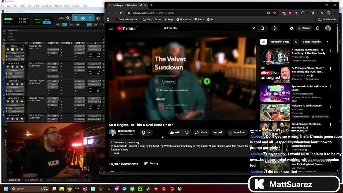343x193 pixels.
Task: Open Piano input selector showing no input
Action: [95, 47]
